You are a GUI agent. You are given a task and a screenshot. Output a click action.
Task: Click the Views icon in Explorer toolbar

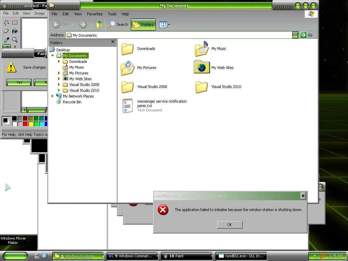163,24
